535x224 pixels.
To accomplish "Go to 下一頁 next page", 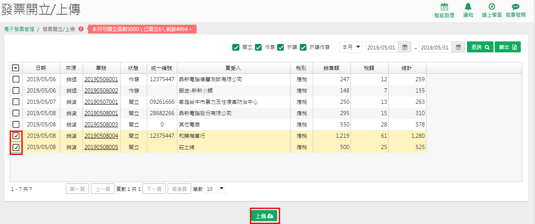I will (x=154, y=189).
